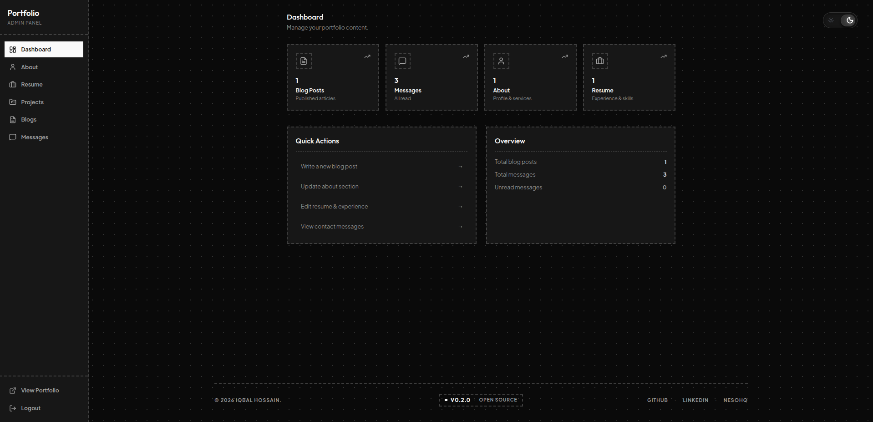Click the arrow icon on Blog Posts card

[x=367, y=56]
